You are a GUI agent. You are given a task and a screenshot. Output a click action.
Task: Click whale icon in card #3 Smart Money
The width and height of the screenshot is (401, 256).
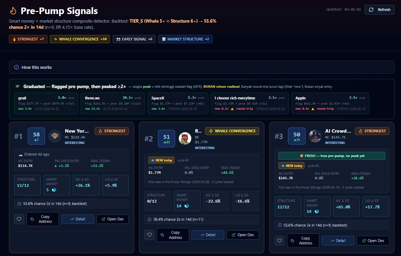coord(317,211)
